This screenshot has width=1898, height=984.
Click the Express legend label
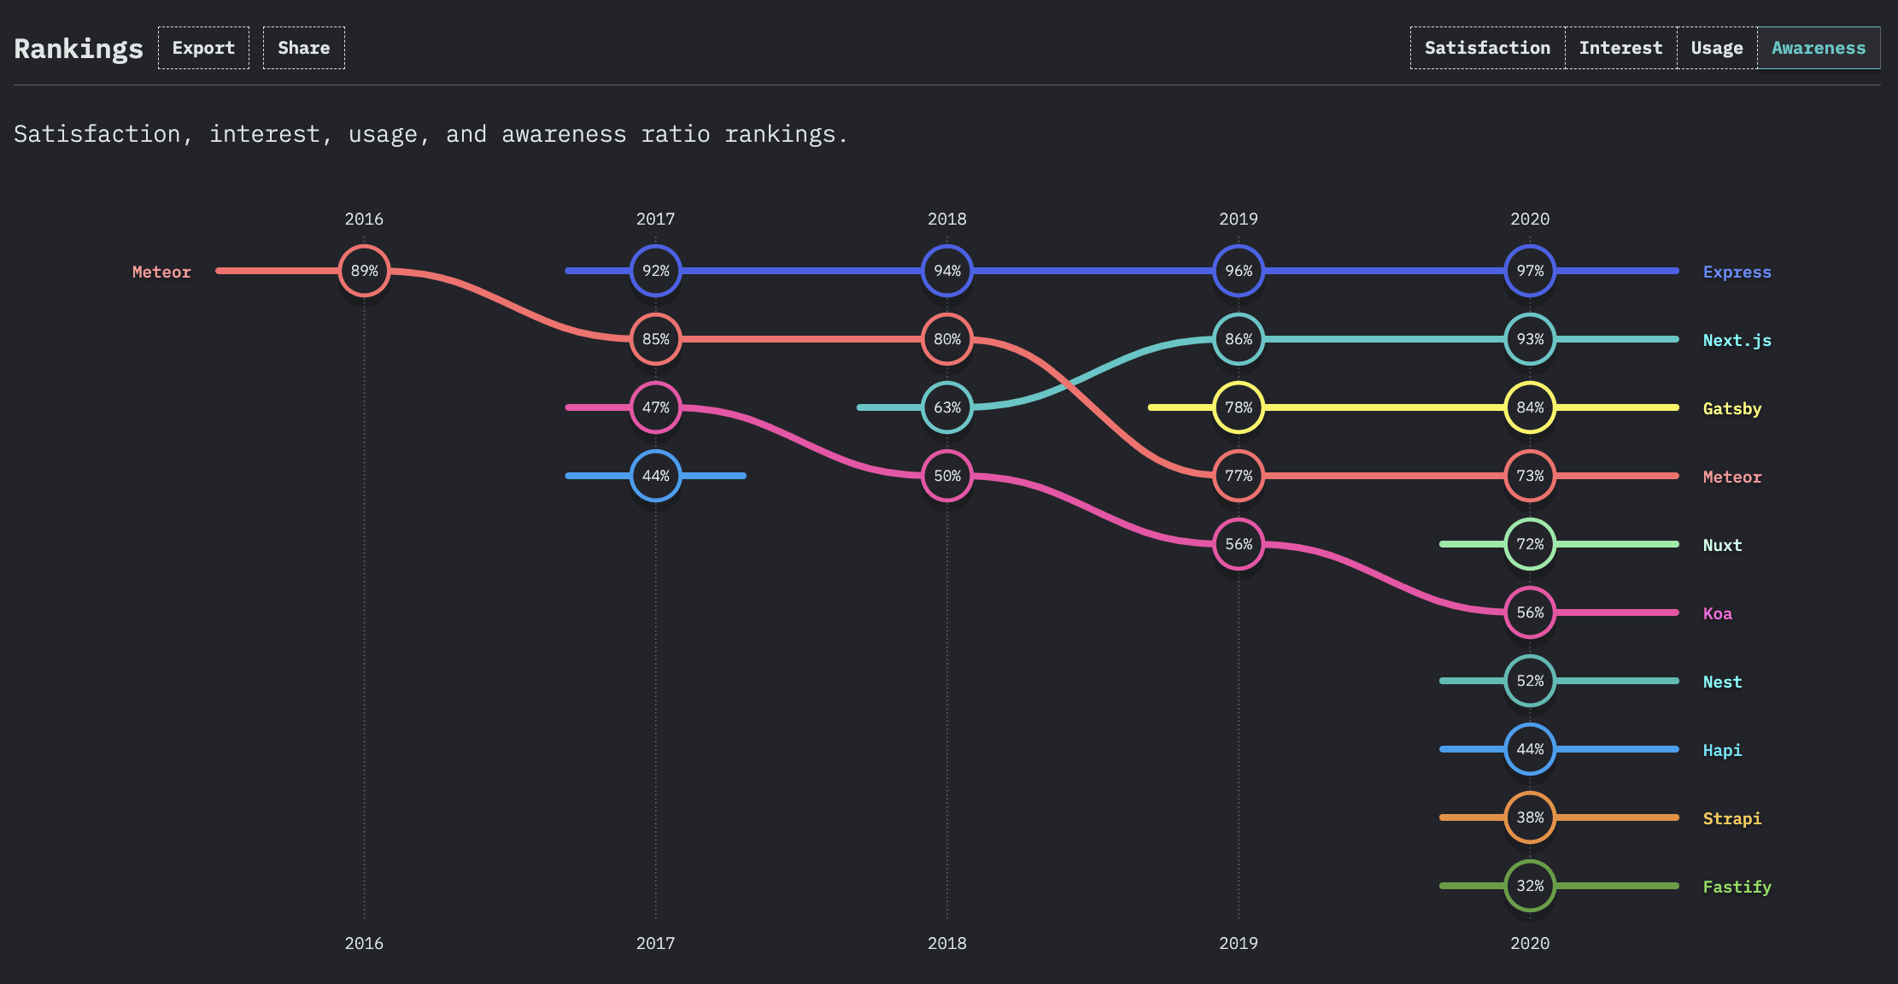point(1737,272)
